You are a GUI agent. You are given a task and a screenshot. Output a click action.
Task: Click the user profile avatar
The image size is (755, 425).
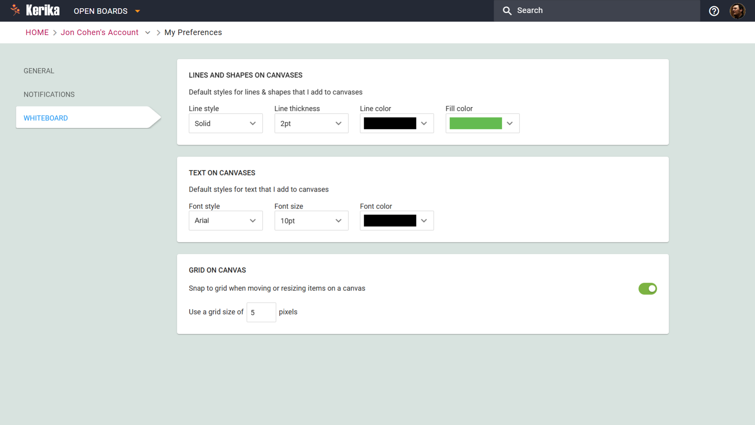point(737,11)
